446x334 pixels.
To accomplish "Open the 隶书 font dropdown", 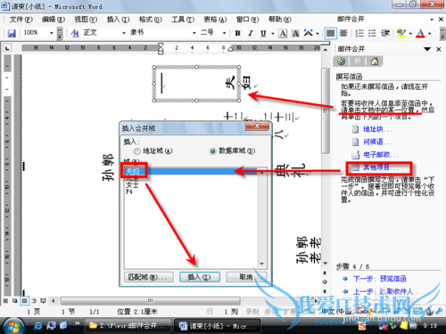I will pos(194,33).
